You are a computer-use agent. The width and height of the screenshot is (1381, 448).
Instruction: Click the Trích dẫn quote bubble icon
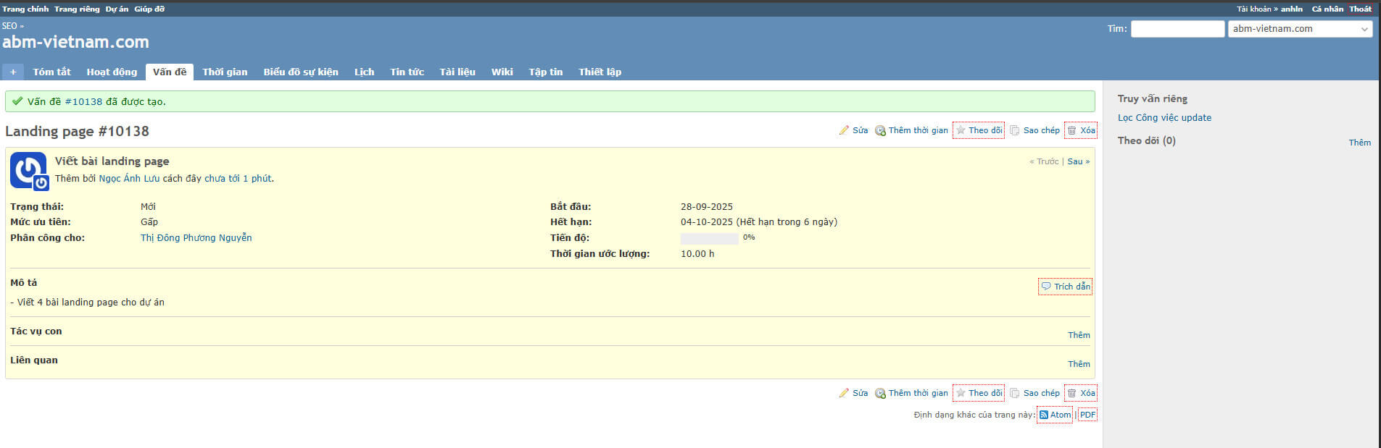[x=1046, y=287]
